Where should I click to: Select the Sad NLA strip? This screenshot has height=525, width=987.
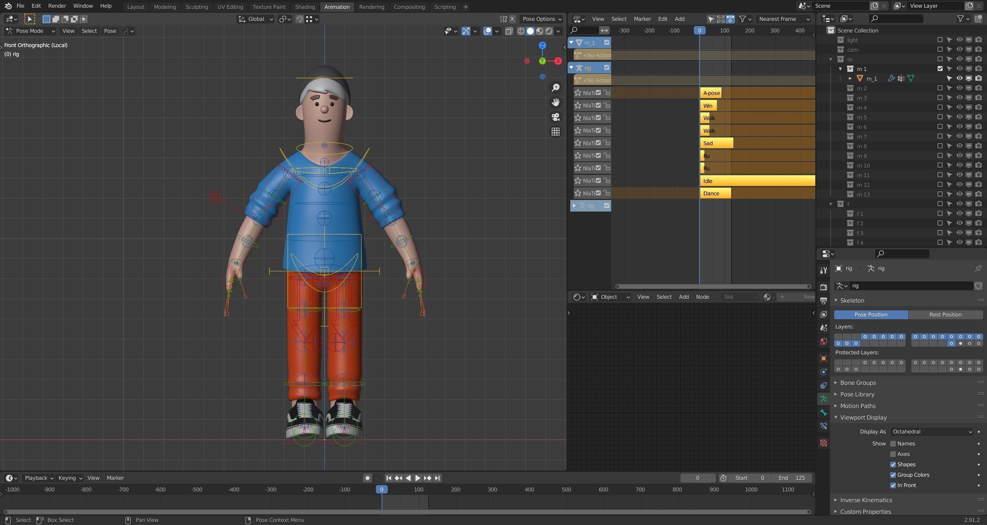(x=717, y=143)
